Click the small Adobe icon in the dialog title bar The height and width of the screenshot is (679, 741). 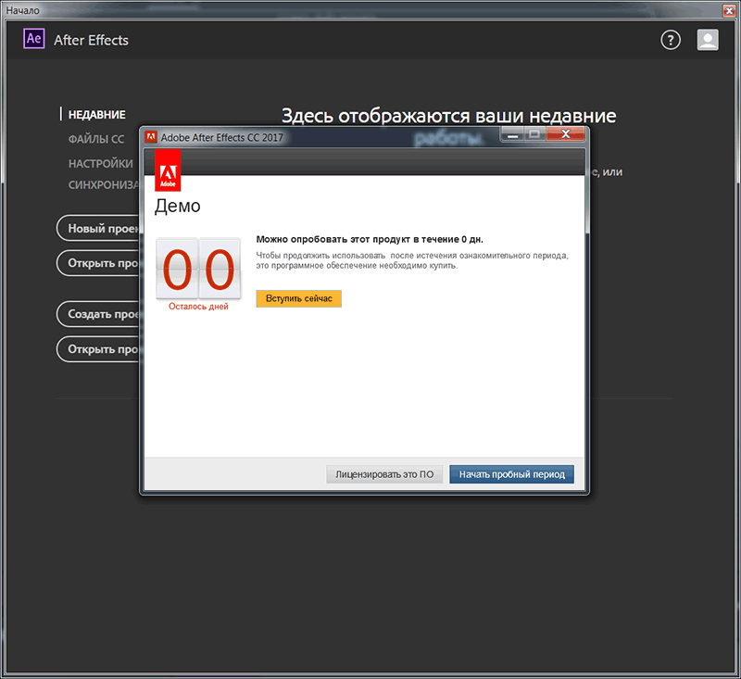pos(151,137)
